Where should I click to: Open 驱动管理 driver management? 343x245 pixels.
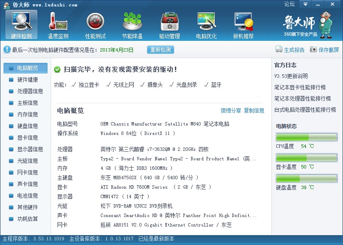[169, 25]
